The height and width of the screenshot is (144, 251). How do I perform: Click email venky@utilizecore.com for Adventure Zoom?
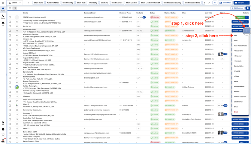pos(93,31)
